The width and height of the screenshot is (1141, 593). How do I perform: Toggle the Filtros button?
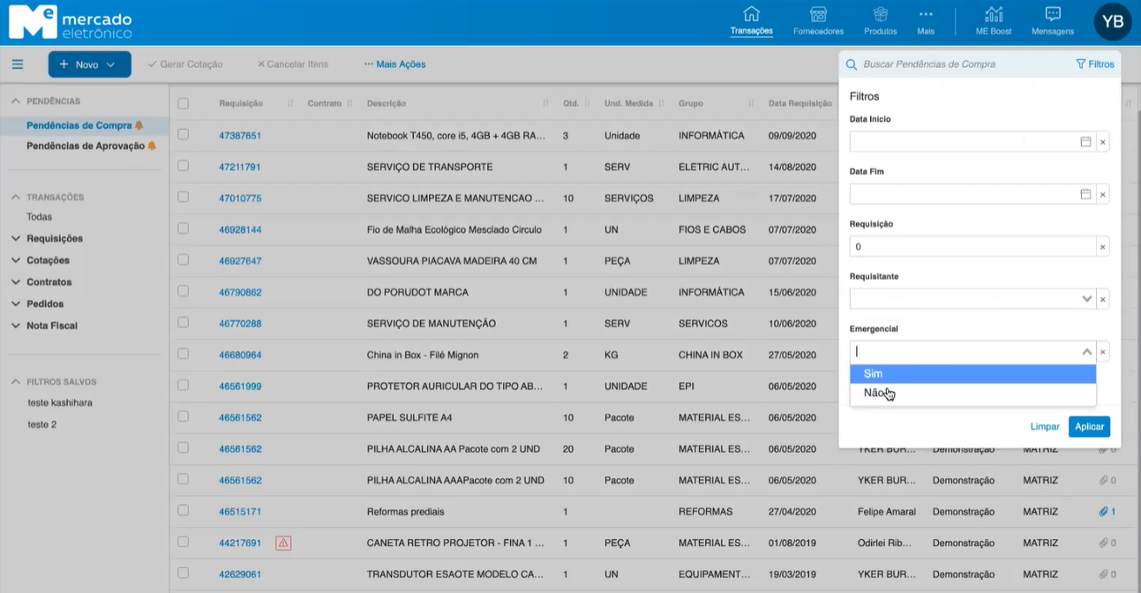tap(1095, 64)
